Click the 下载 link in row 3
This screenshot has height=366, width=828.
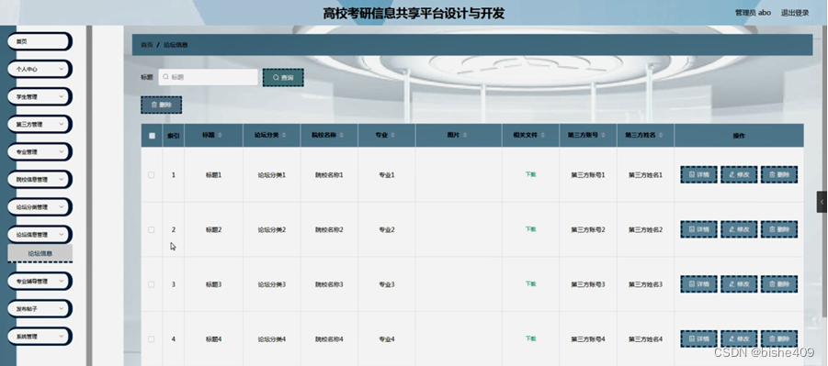(x=530, y=283)
